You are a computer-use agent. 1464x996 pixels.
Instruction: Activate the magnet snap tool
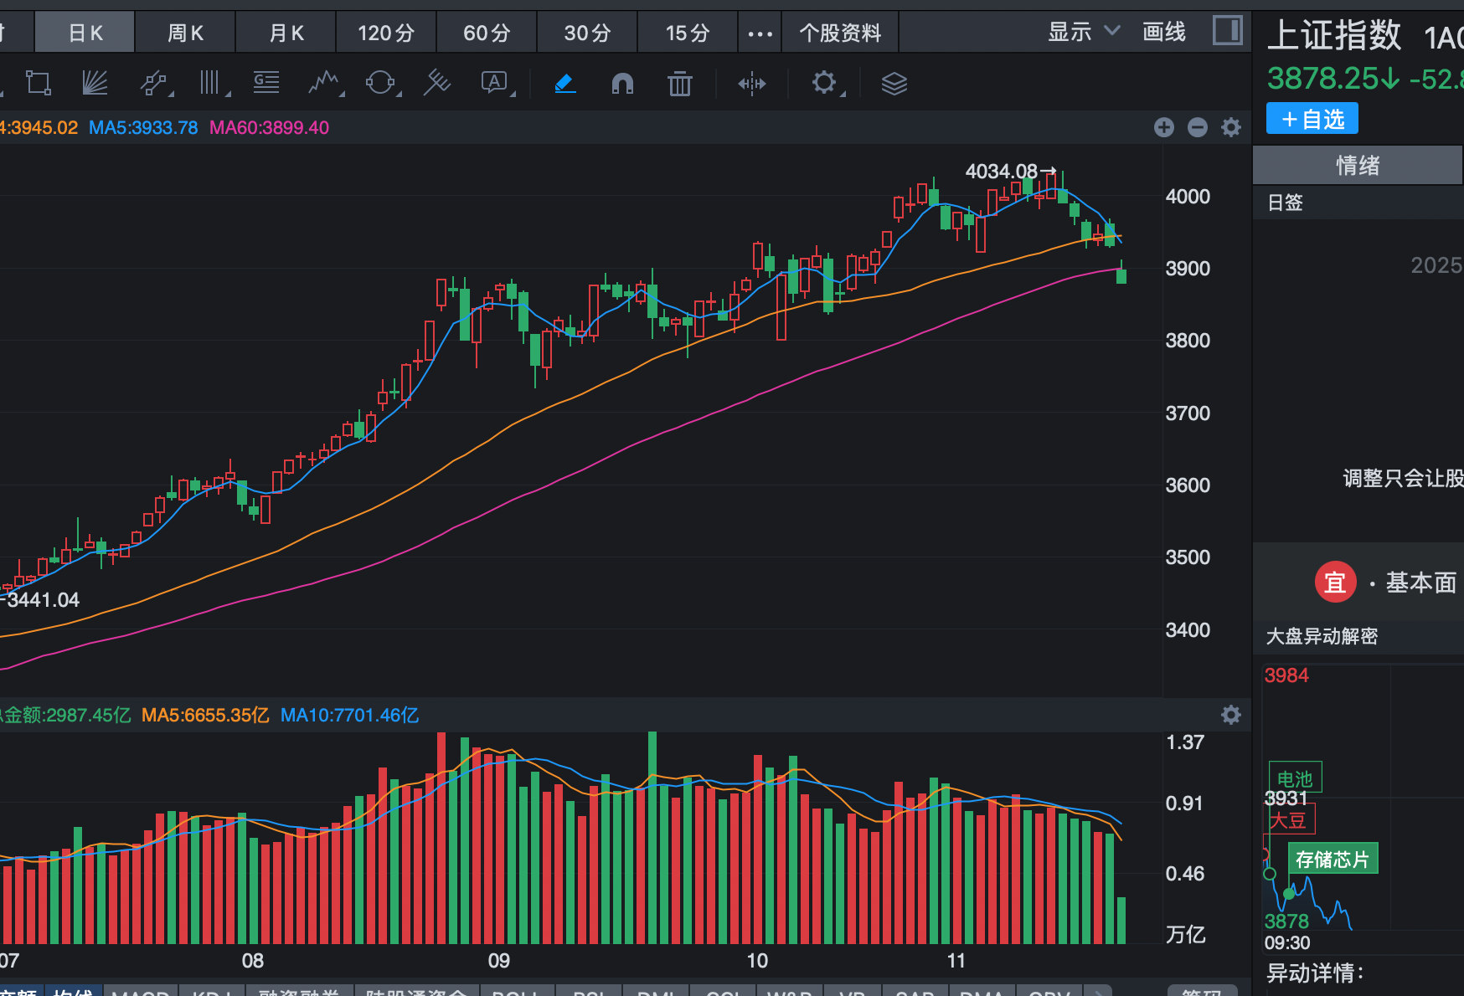622,83
